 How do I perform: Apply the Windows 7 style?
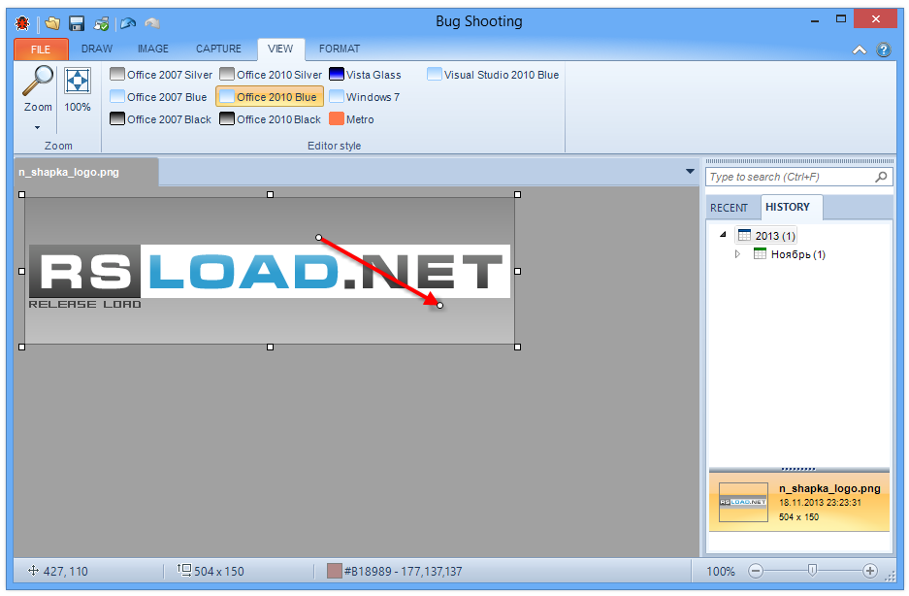364,97
